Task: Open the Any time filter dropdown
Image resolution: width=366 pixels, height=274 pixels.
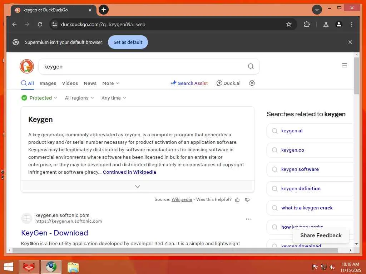Action: click(114, 98)
